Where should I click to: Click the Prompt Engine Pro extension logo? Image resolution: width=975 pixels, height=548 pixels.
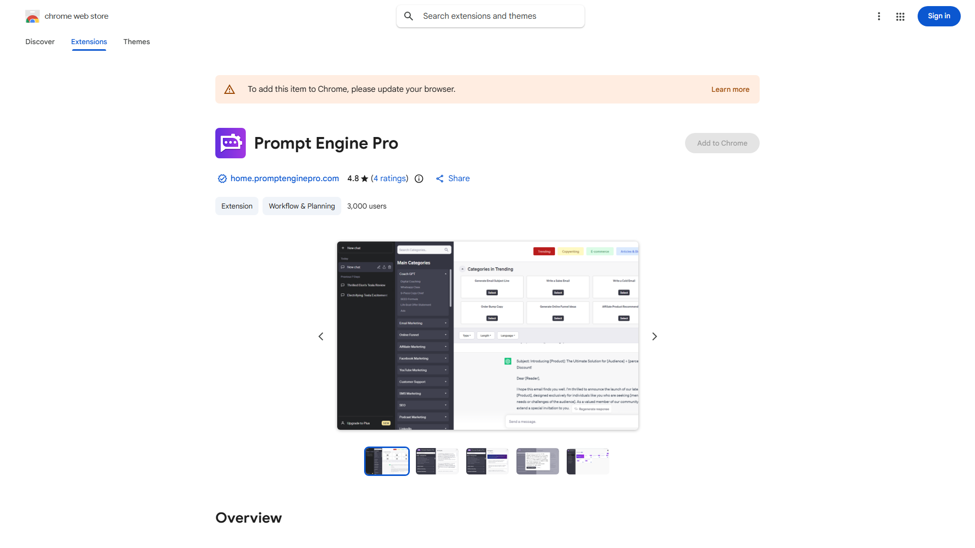tap(230, 143)
